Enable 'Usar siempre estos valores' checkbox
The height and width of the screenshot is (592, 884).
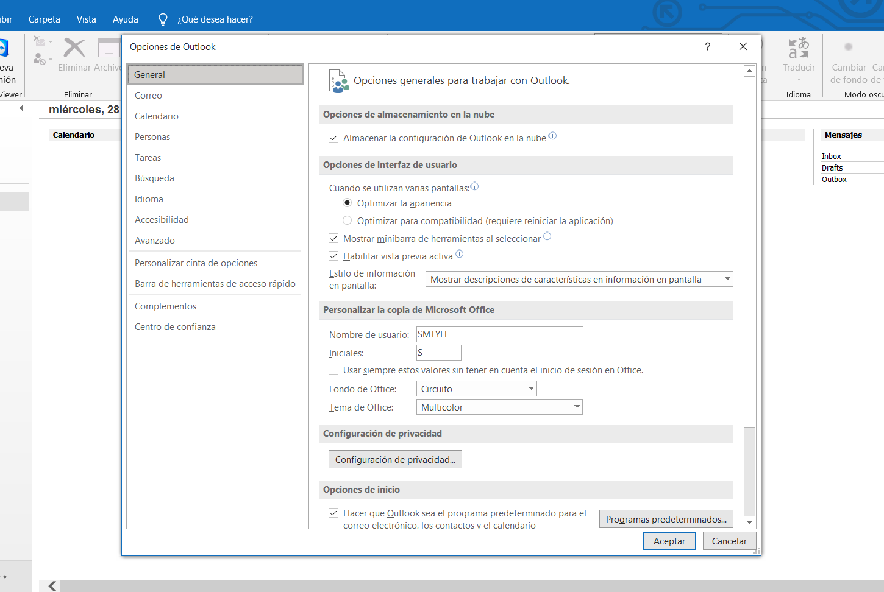click(x=333, y=370)
